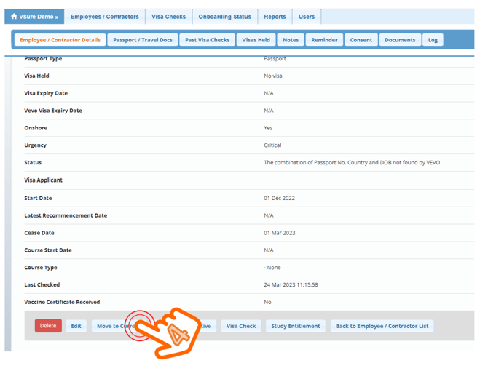Image resolution: width=488 pixels, height=371 pixels.
Task: Open the Users menu
Action: pos(307,17)
